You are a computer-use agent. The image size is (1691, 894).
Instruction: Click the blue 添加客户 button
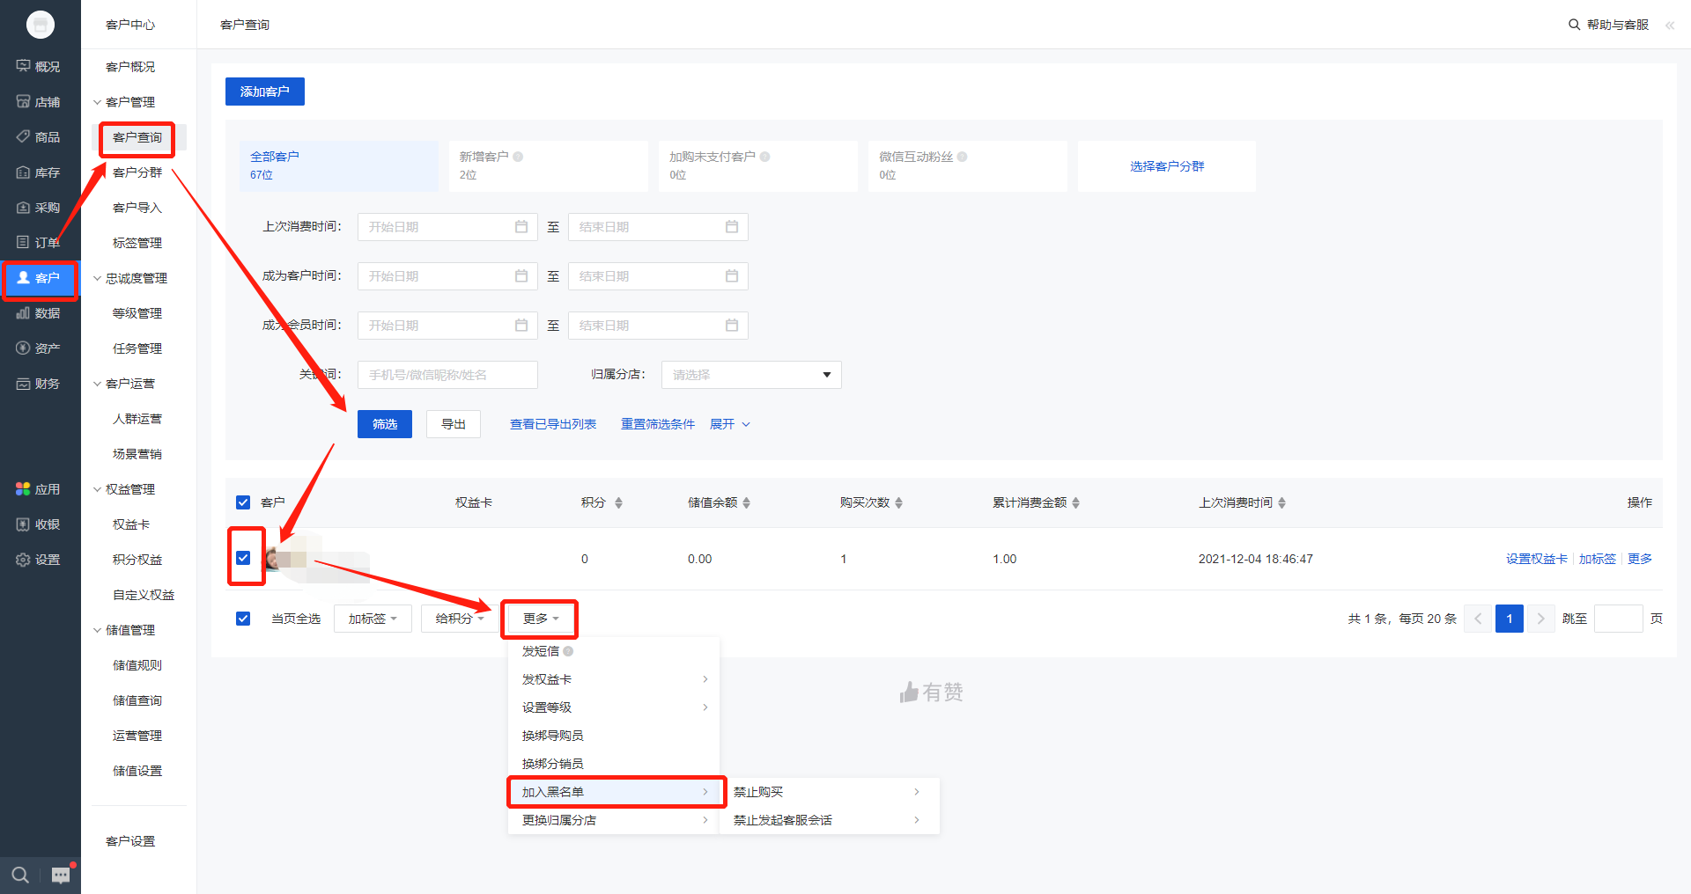tap(264, 92)
